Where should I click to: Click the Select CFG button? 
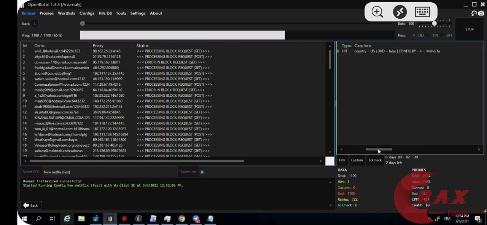(31, 172)
